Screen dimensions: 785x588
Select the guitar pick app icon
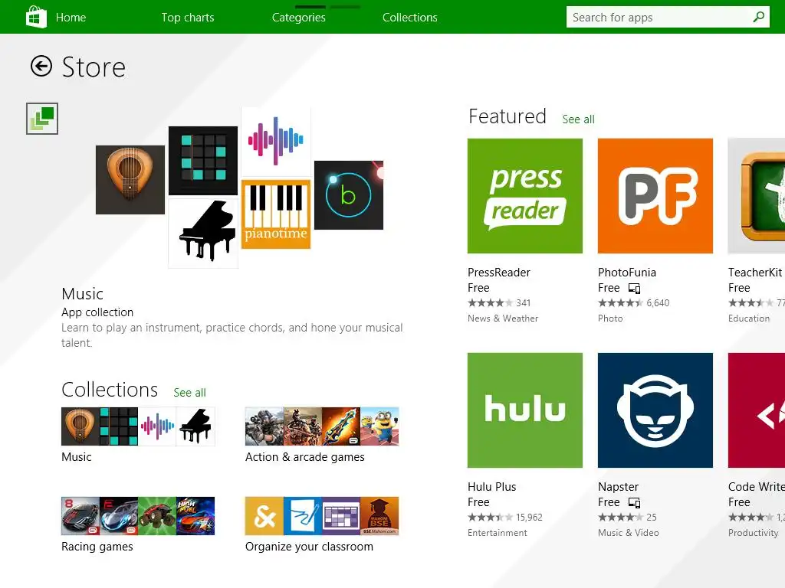click(130, 180)
